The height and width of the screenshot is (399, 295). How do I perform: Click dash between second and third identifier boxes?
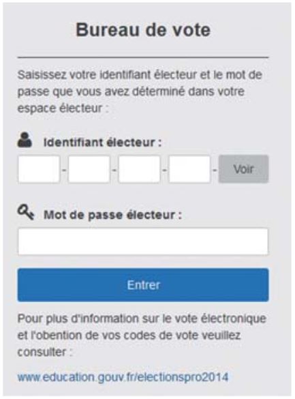(114, 169)
